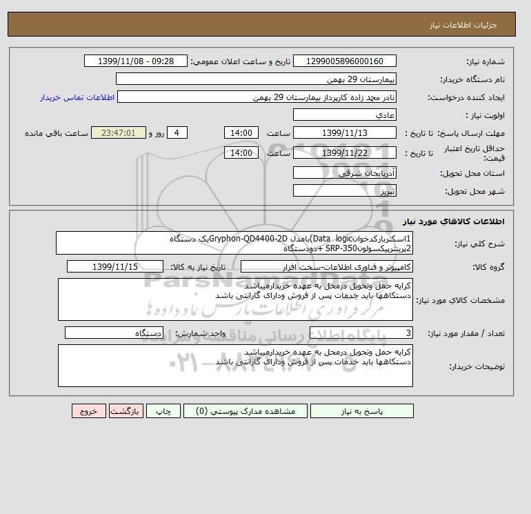This screenshot has width=531, height=514.
Task: Click the شهر محل تحویل label
Action: 474,191
